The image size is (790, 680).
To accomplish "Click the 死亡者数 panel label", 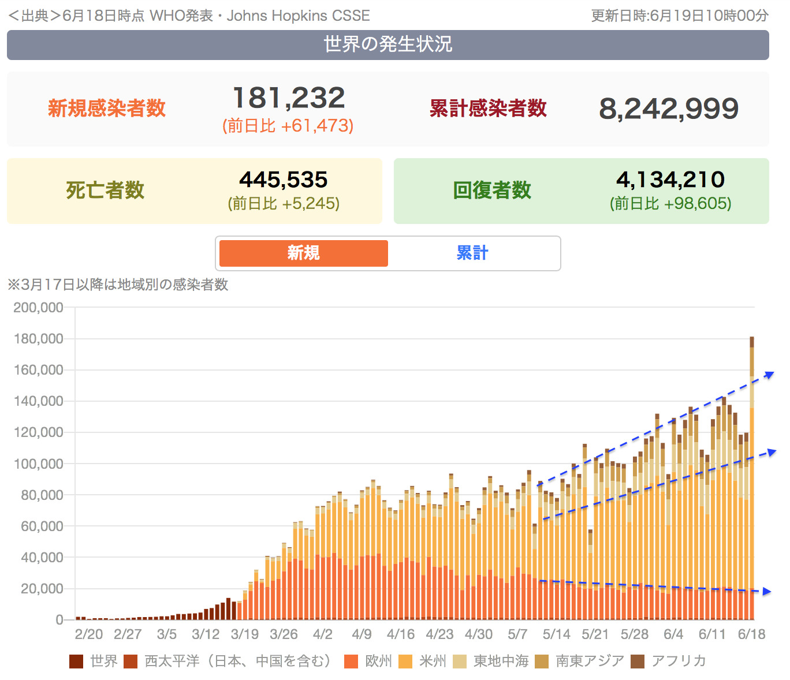I will tap(105, 190).
